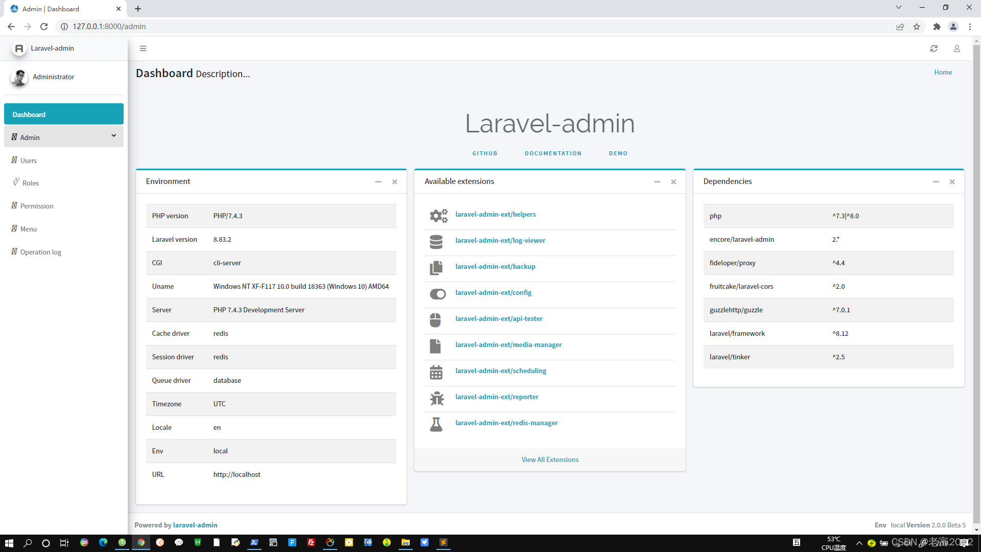Click the backup extension copy icon
This screenshot has height=552, width=981.
click(436, 268)
